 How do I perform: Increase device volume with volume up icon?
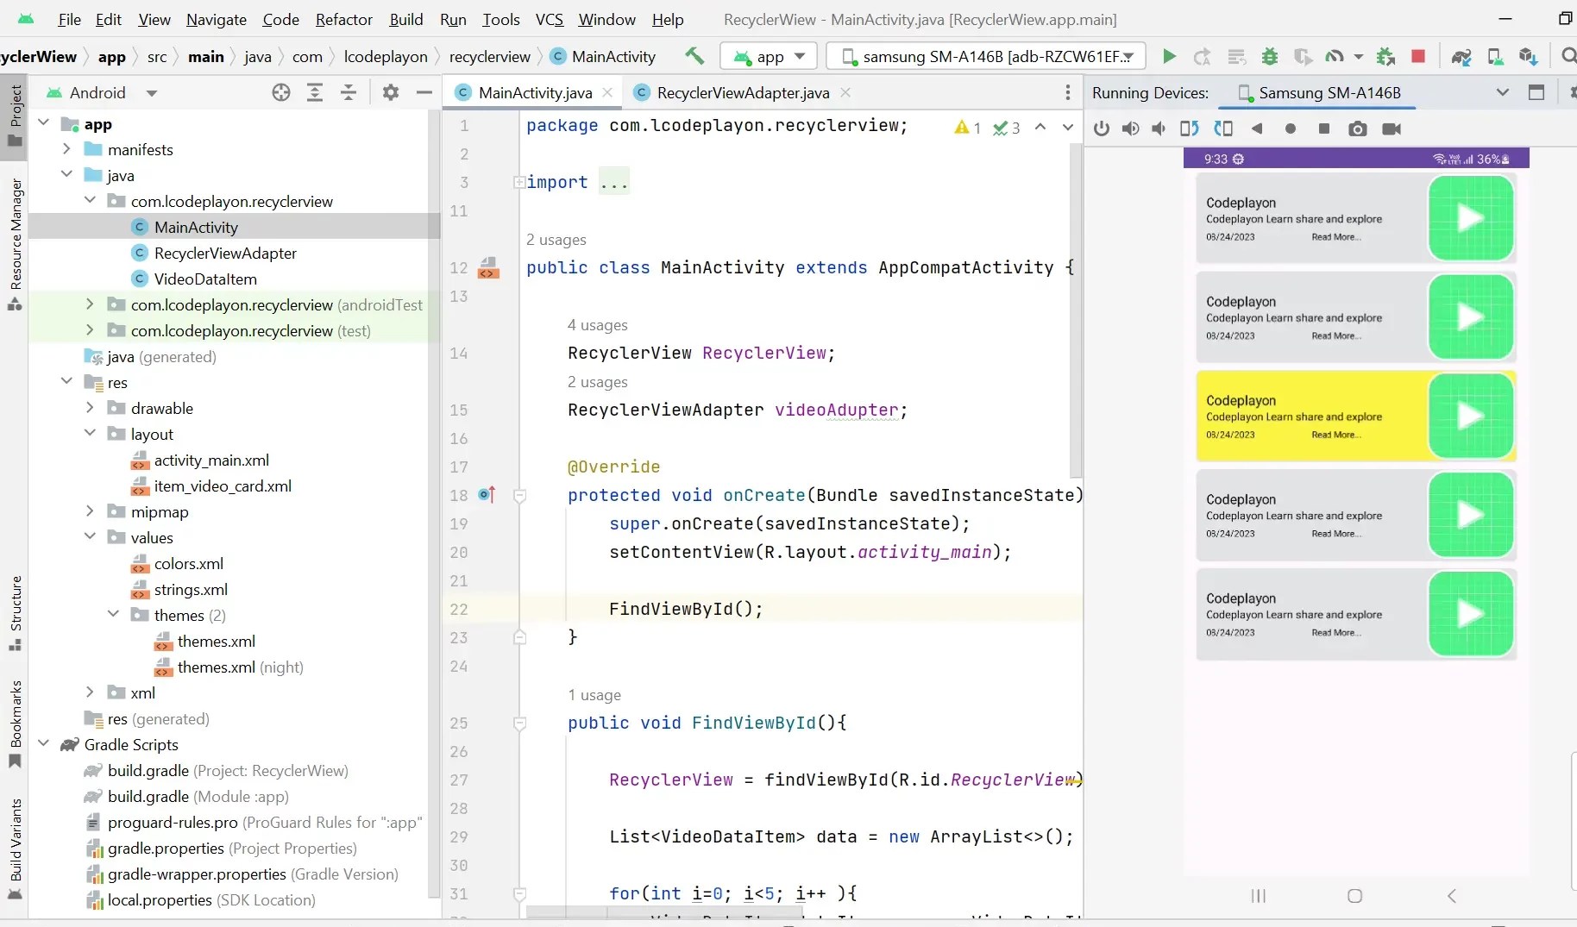tap(1132, 129)
